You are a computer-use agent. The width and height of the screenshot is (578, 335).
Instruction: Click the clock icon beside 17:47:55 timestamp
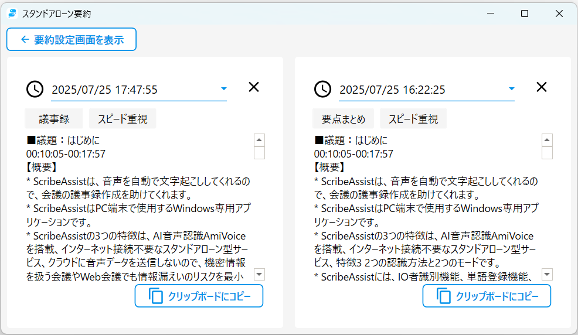click(x=35, y=89)
